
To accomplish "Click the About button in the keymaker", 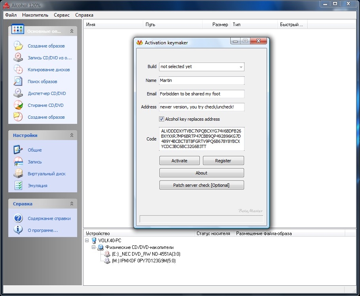I will coord(202,173).
